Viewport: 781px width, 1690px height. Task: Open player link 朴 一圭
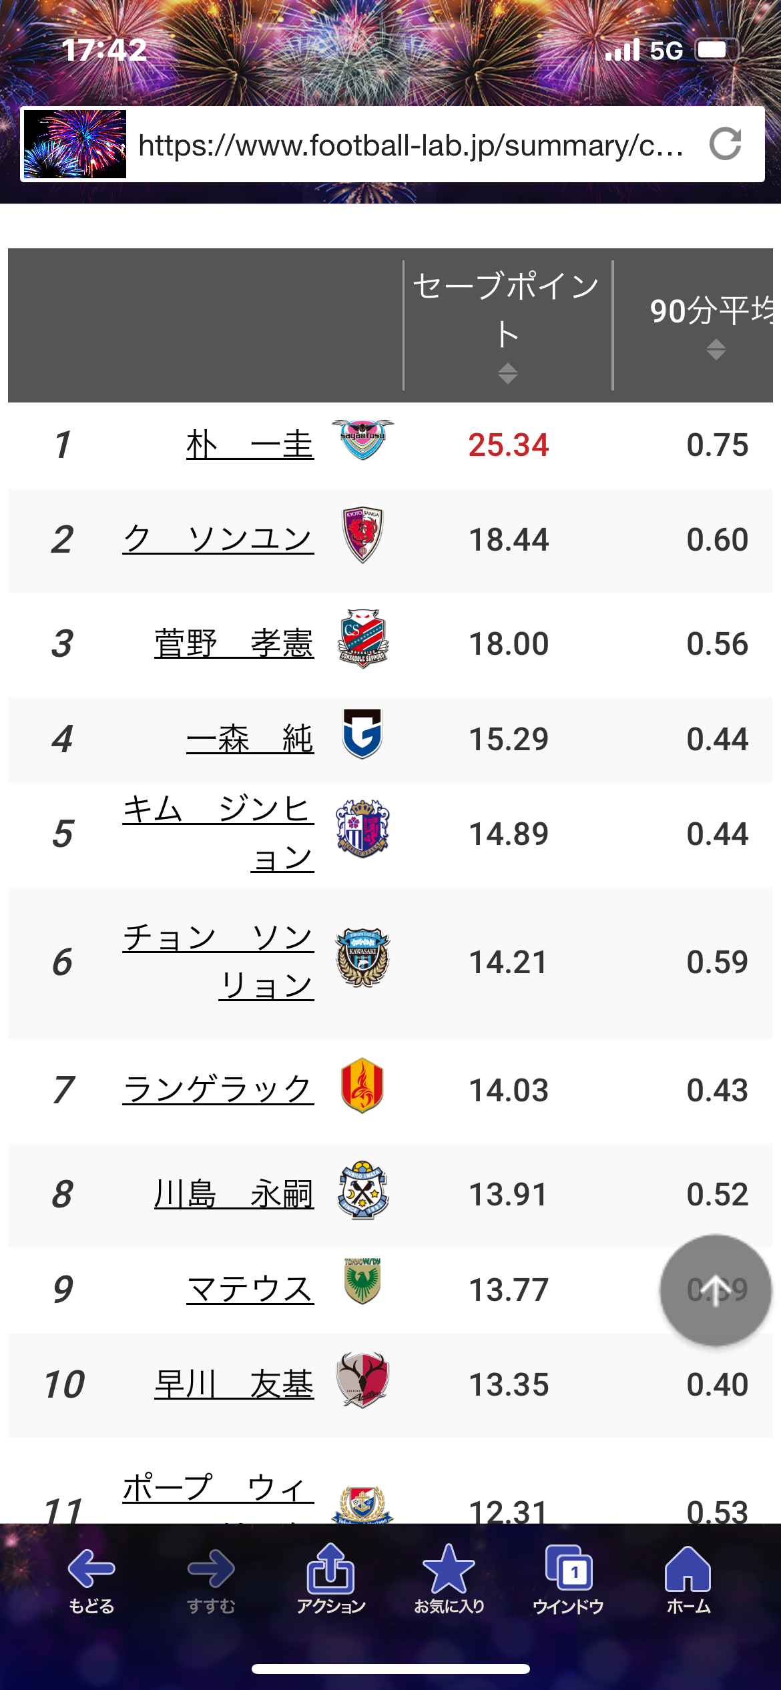[x=250, y=445]
